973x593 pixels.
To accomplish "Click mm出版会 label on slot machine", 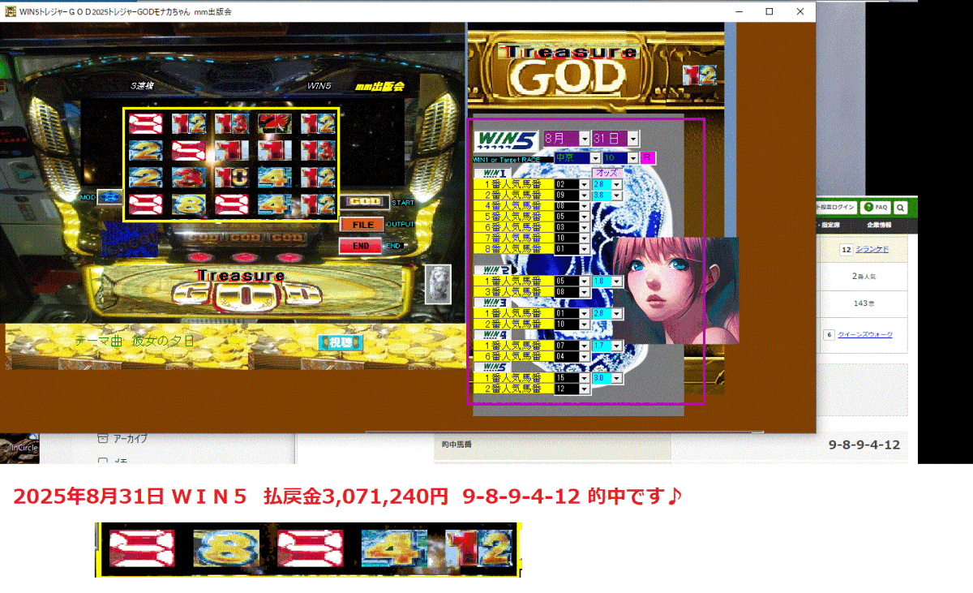I will pyautogui.click(x=379, y=85).
